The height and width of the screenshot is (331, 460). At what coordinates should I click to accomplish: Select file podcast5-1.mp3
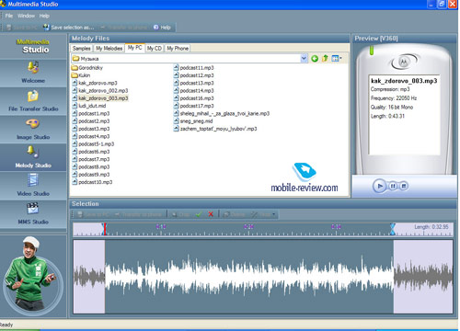pos(93,144)
